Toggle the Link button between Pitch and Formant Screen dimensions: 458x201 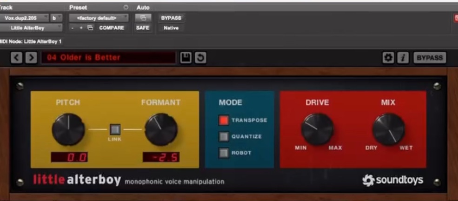coord(115,129)
